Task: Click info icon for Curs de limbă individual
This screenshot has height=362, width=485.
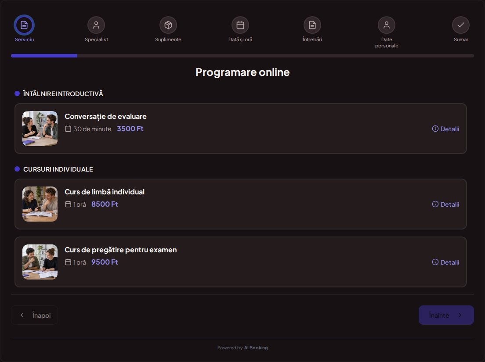Action: (435, 204)
